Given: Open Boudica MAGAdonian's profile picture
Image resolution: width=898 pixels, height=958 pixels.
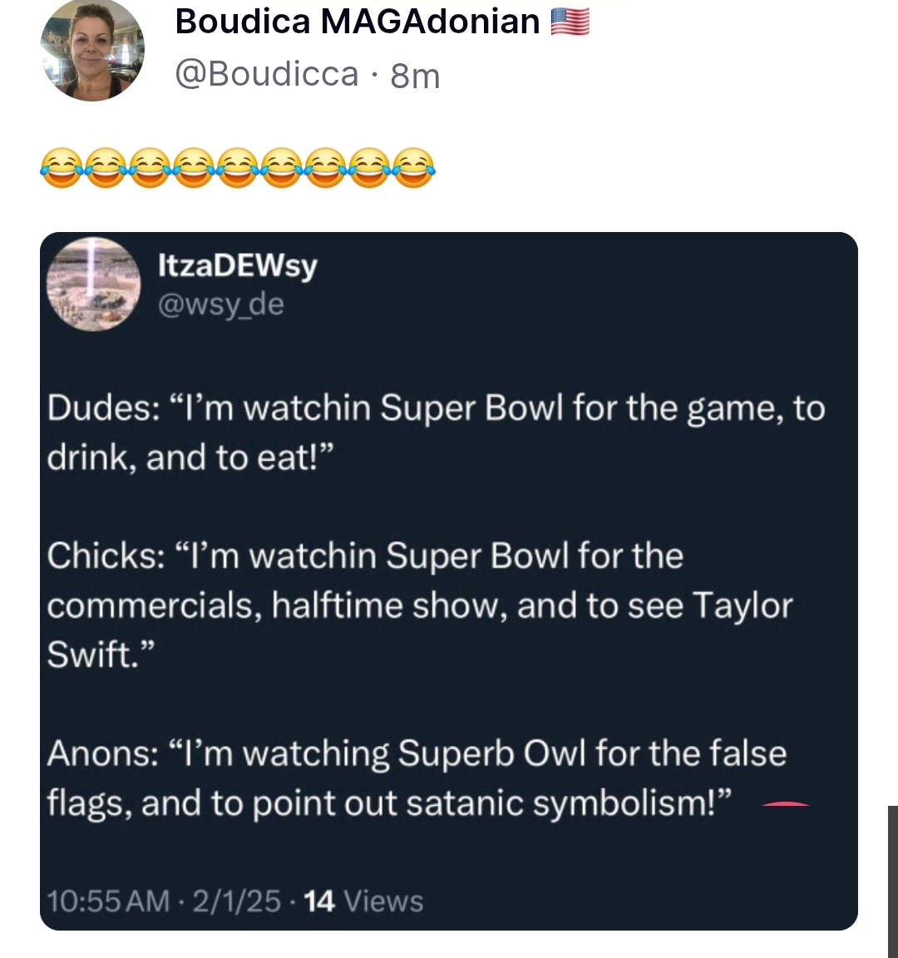Looking at the screenshot, I should click(x=92, y=51).
